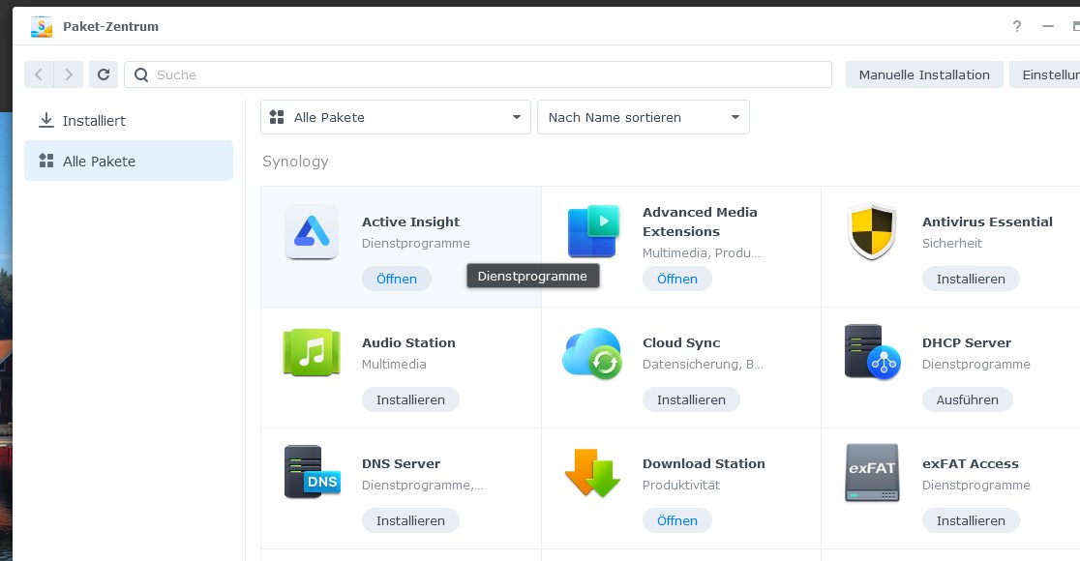Minimize the Paket-Zentrum window
Viewport: 1080px width, 561px height.
click(1048, 26)
